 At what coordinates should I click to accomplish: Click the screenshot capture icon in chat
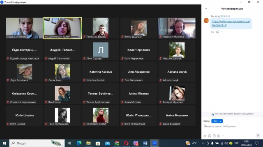210,136
